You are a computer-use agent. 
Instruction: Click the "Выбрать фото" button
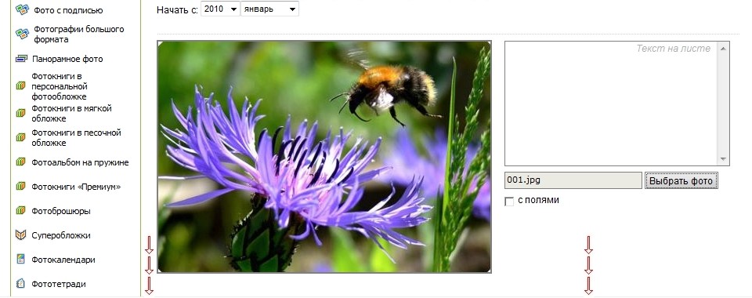pos(681,181)
